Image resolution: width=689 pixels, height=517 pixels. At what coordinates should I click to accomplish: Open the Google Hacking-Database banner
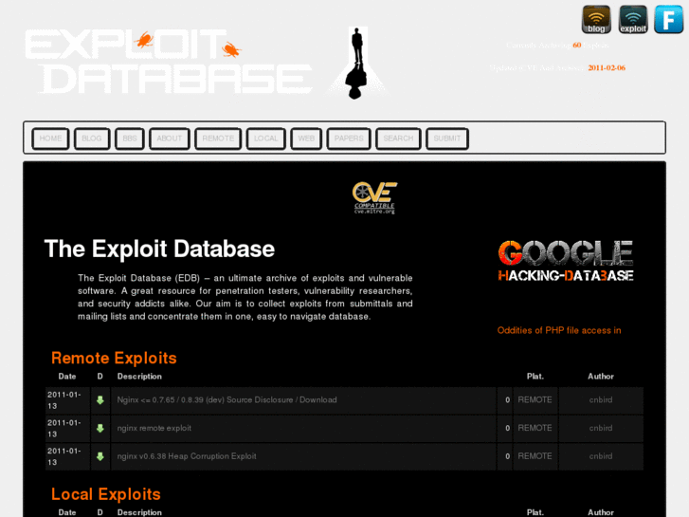click(566, 261)
